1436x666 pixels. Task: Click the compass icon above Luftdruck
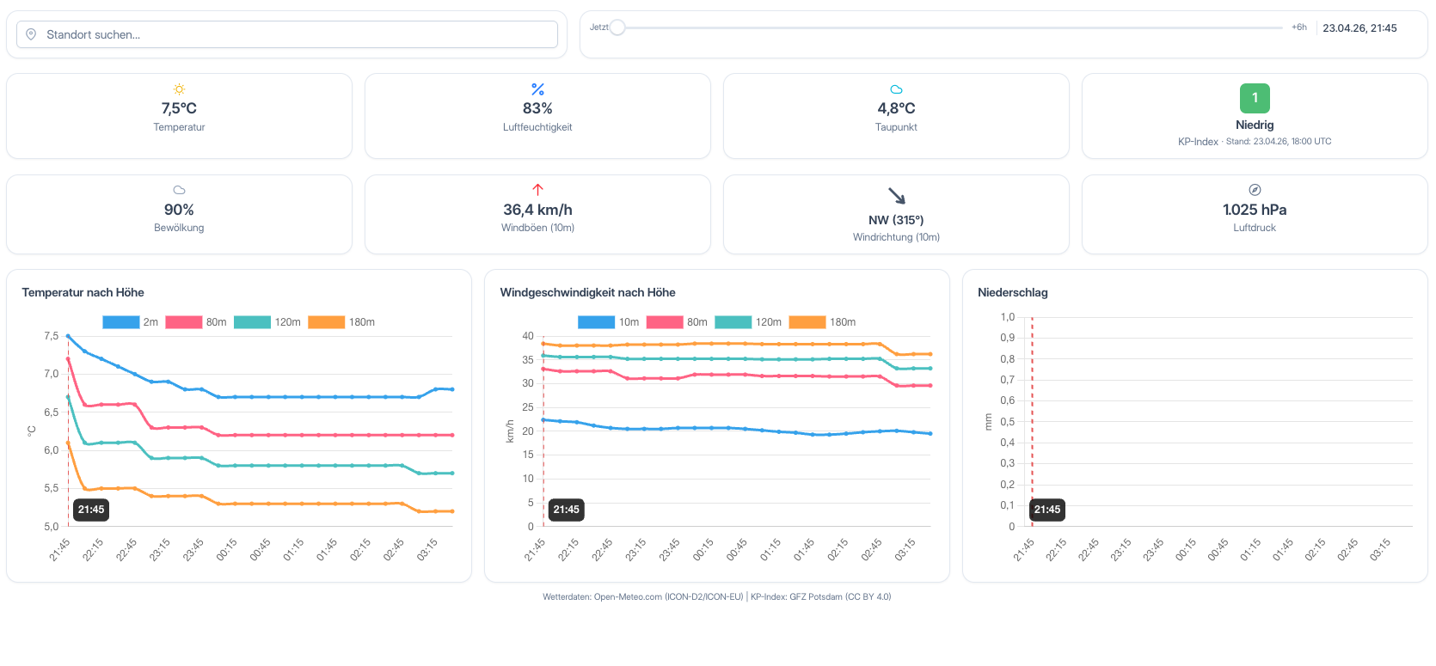[x=1255, y=190]
